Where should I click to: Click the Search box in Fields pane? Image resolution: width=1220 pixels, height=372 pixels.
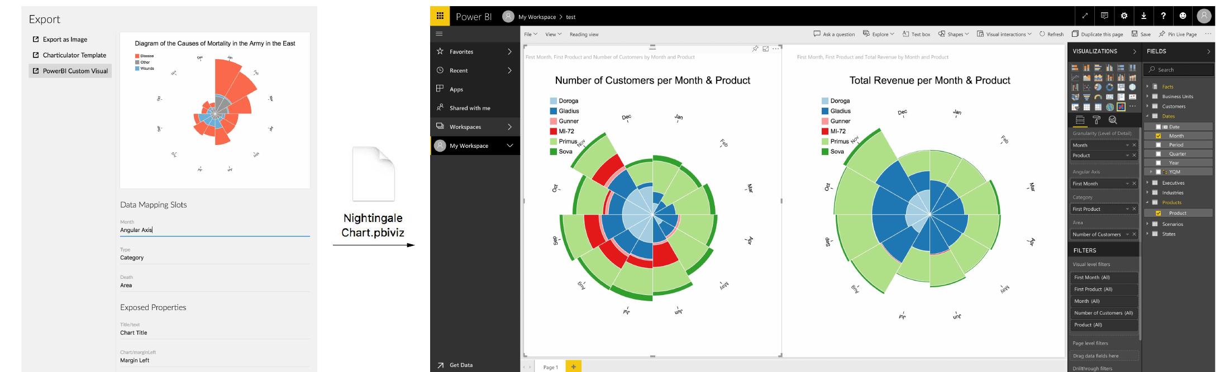[1179, 70]
